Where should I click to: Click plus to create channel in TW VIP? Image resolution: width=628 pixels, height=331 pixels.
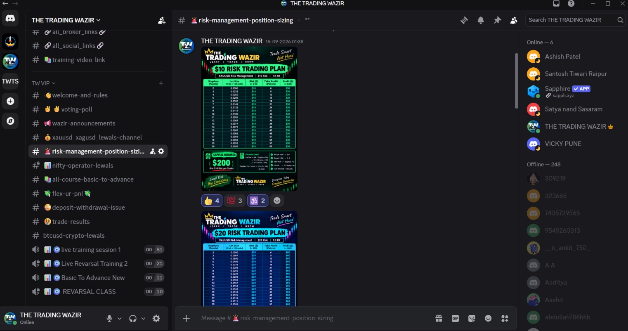coord(161,83)
